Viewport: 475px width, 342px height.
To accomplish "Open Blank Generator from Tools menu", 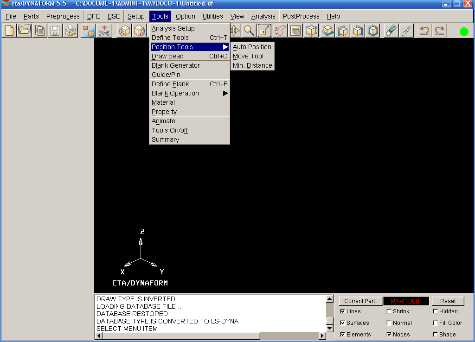I will coord(190,66).
